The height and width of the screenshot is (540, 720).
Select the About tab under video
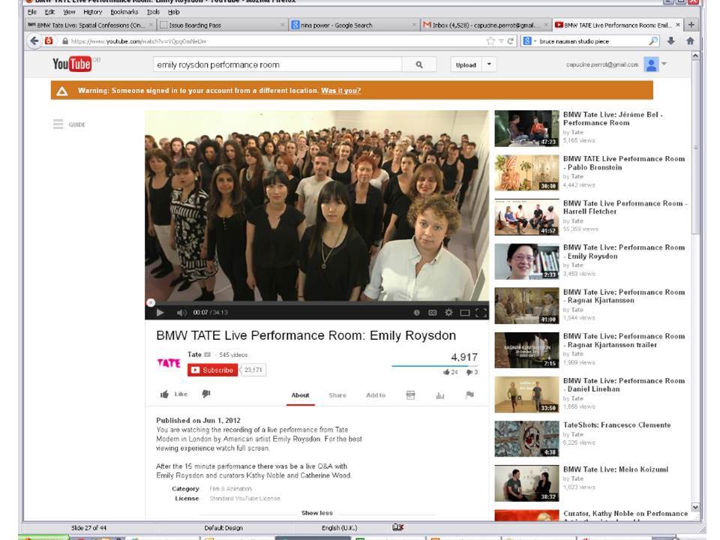(300, 395)
